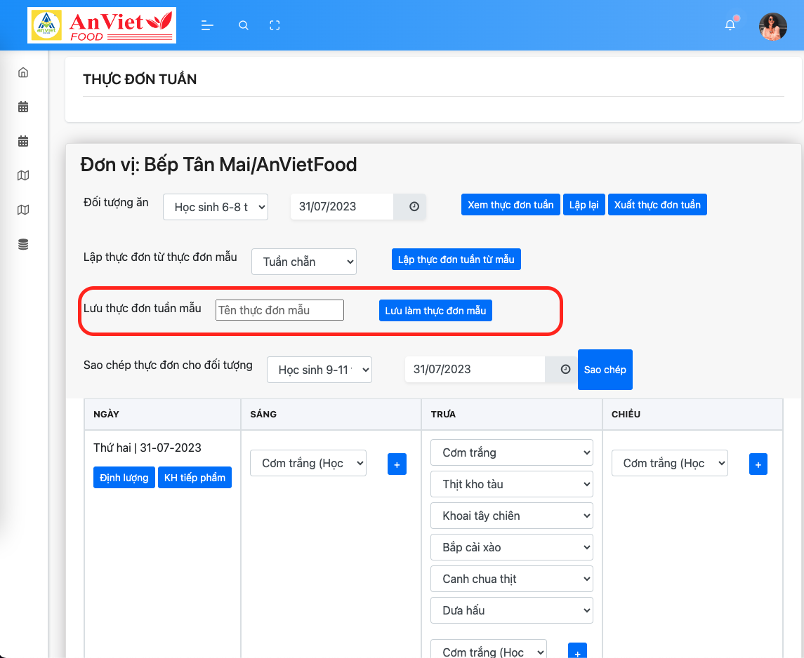Click the search magnifier icon in header
This screenshot has width=804, height=658.
244,25
